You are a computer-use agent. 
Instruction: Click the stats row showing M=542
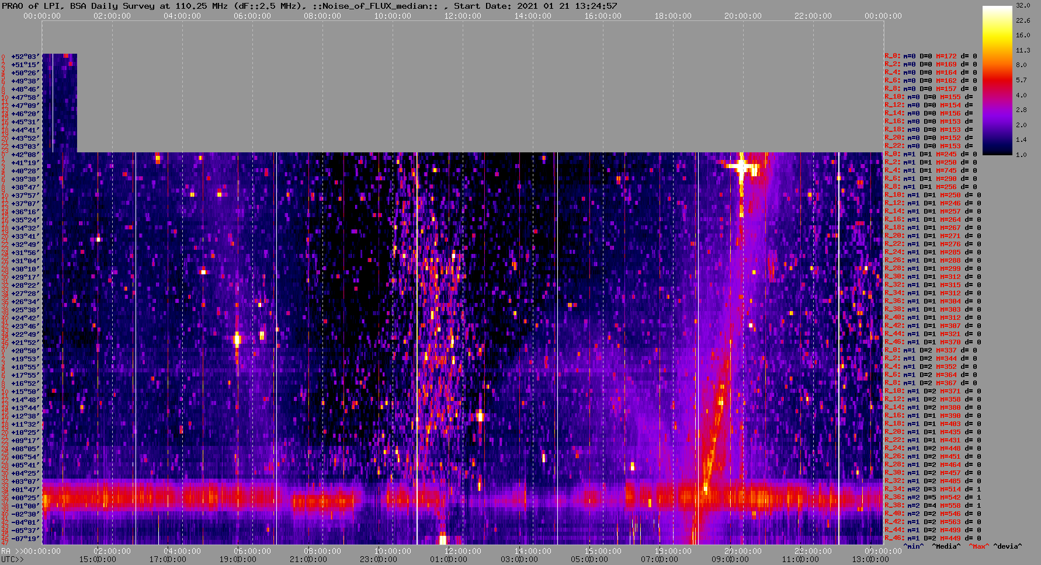(x=933, y=498)
